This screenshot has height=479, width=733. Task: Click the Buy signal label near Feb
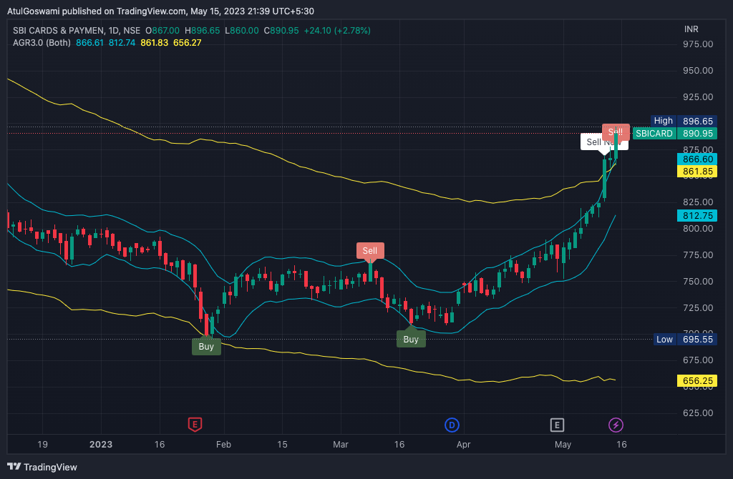206,346
